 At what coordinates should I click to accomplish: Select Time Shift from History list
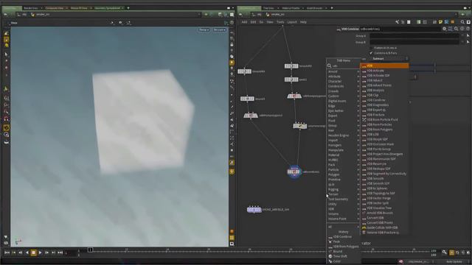click(340, 256)
